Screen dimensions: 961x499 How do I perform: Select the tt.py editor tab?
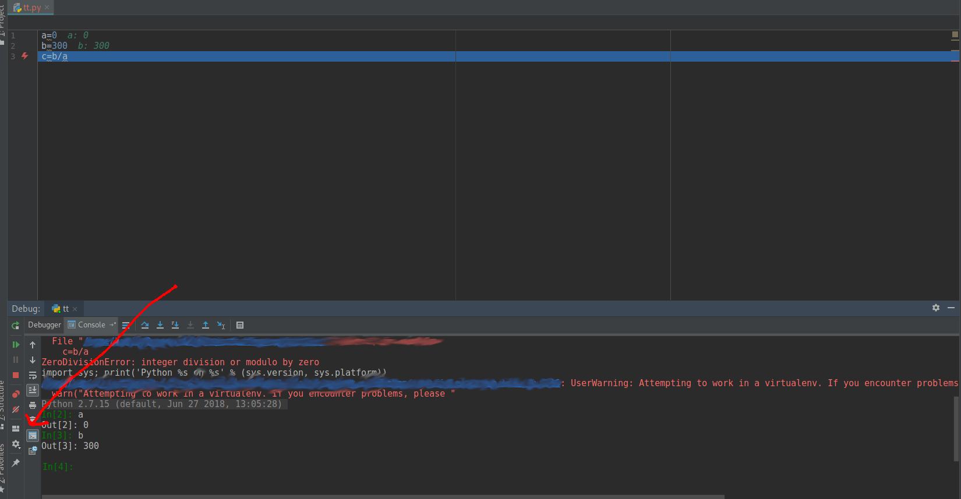[x=31, y=8]
